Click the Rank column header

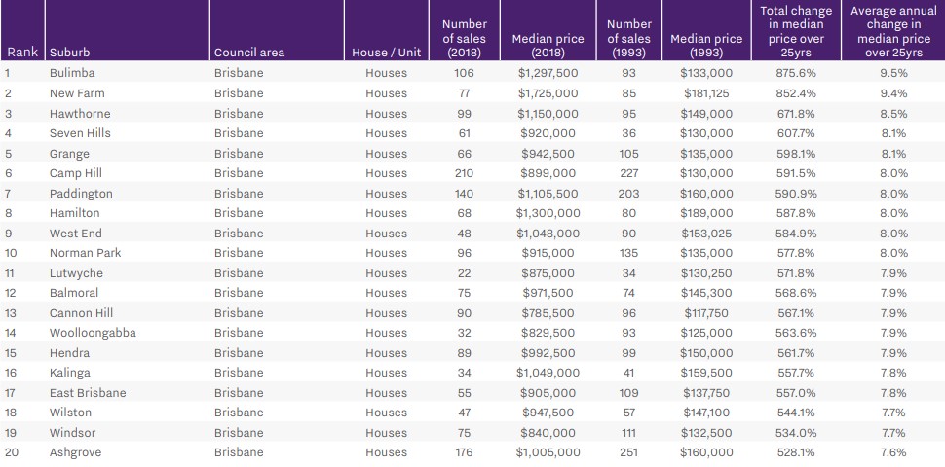[x=20, y=53]
